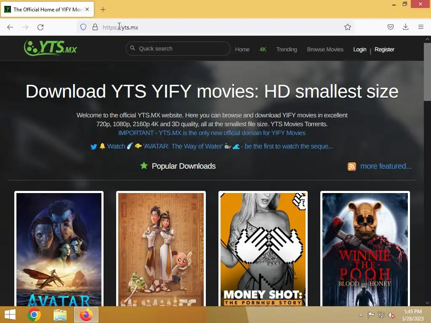
Task: Open the Winnie the Pooh Blood and Honey poster
Action: [365, 249]
